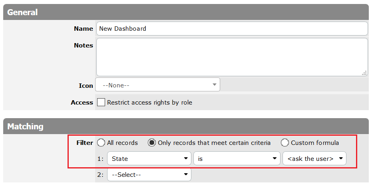Click the Name label
Screen dimensions: 374x188
[x=84, y=29]
